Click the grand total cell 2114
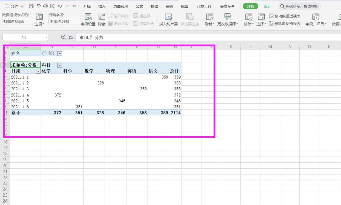The image size is (341, 205). click(x=175, y=113)
